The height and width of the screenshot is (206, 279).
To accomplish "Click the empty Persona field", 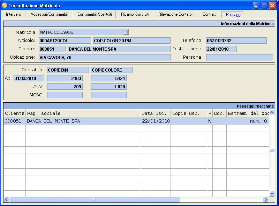I will 239,57.
